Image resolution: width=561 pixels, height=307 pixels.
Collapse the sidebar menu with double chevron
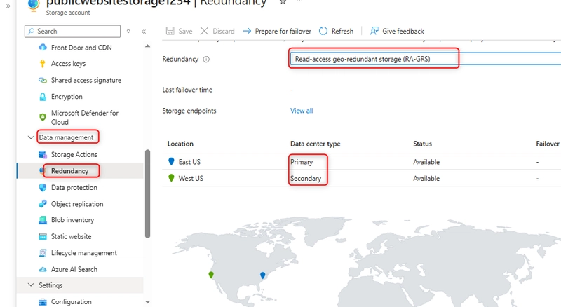(144, 32)
